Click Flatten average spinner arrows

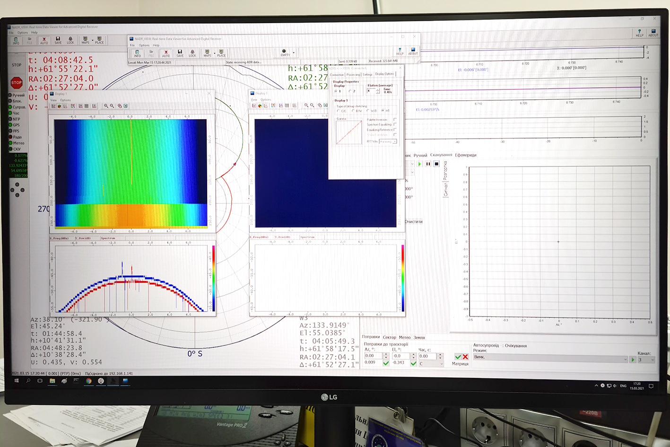(x=378, y=91)
